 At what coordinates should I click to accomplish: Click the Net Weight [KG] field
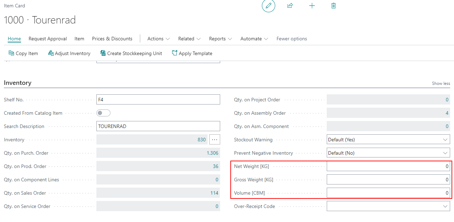coord(388,166)
